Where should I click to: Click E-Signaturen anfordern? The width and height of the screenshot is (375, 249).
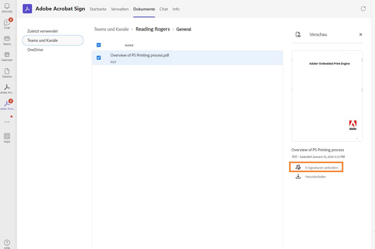316,167
